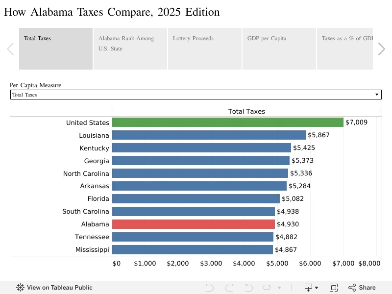Click the Kentucky row label

pos(94,148)
